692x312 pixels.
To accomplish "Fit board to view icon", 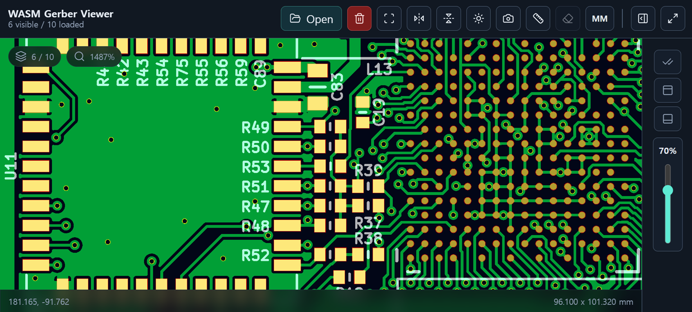I will pos(389,19).
